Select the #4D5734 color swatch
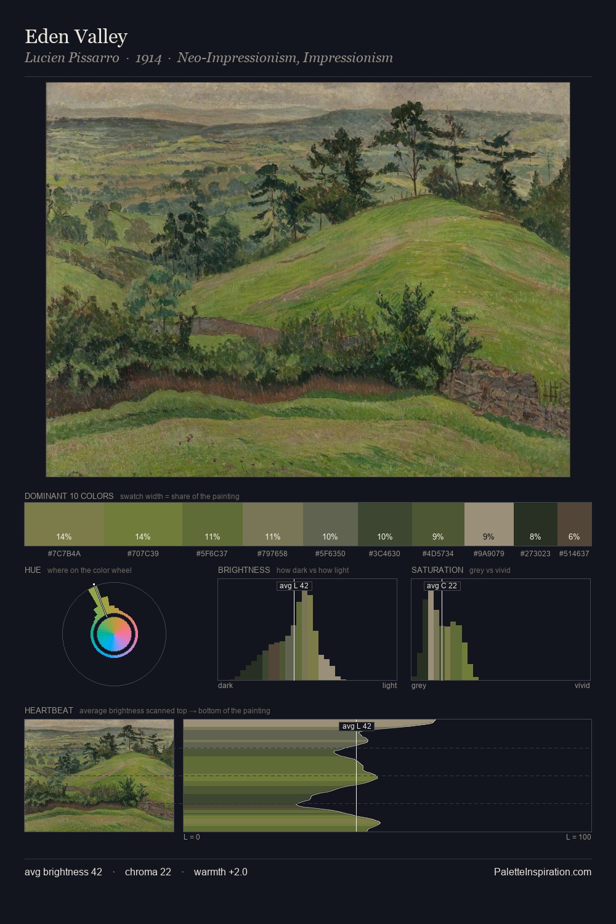 pos(438,524)
